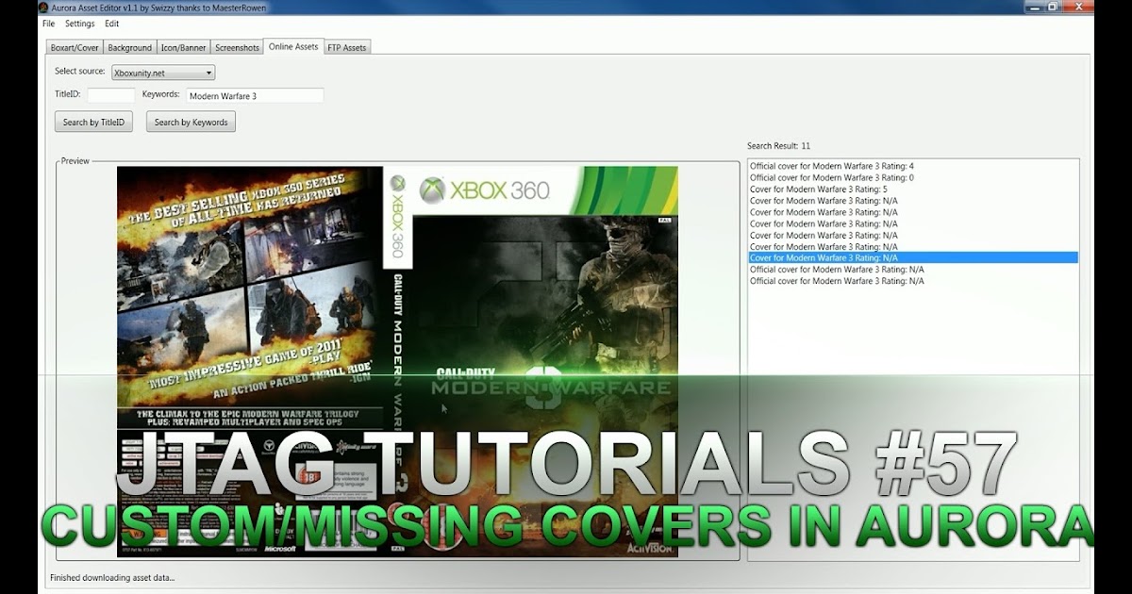Click the Aurora Asset Editor title bar icon
The width and height of the screenshot is (1132, 594).
45,8
